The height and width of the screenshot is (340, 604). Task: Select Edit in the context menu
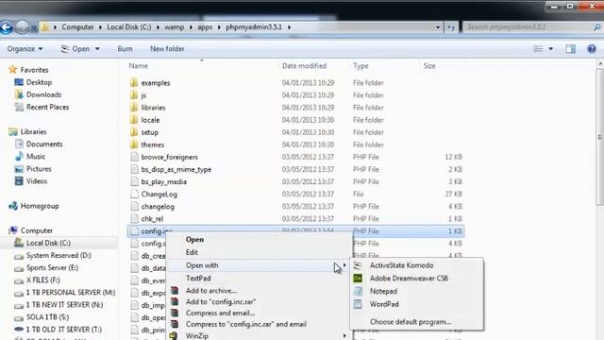[192, 252]
